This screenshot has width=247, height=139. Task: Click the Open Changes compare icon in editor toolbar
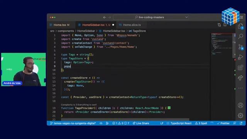pyautogui.click(x=219, y=25)
